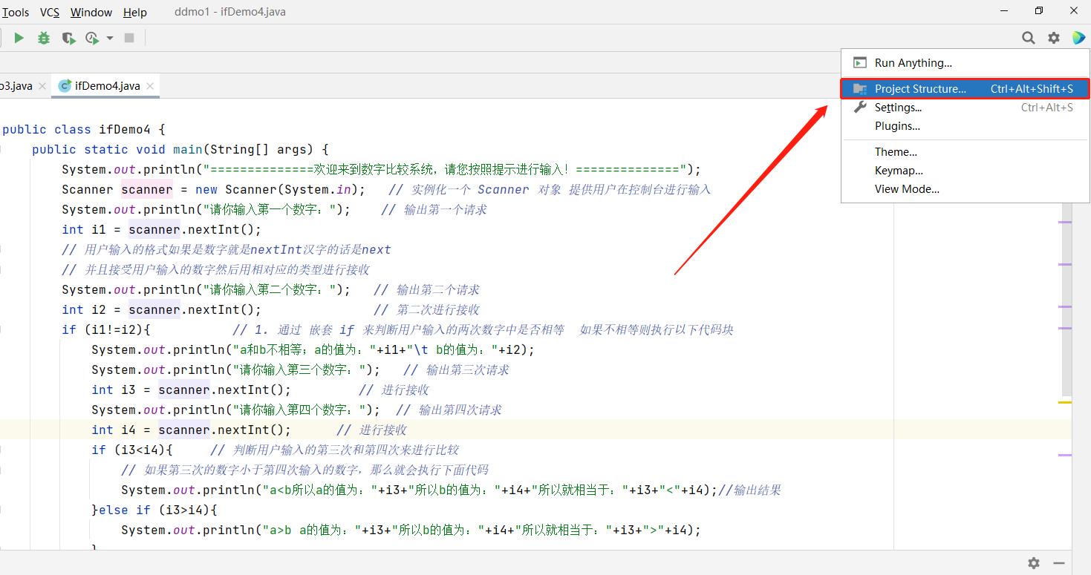1091x575 pixels.
Task: Restore down the IDE window
Action: (x=1038, y=10)
